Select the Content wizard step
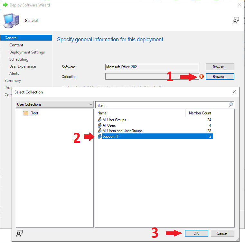The height and width of the screenshot is (243, 245). [16, 45]
